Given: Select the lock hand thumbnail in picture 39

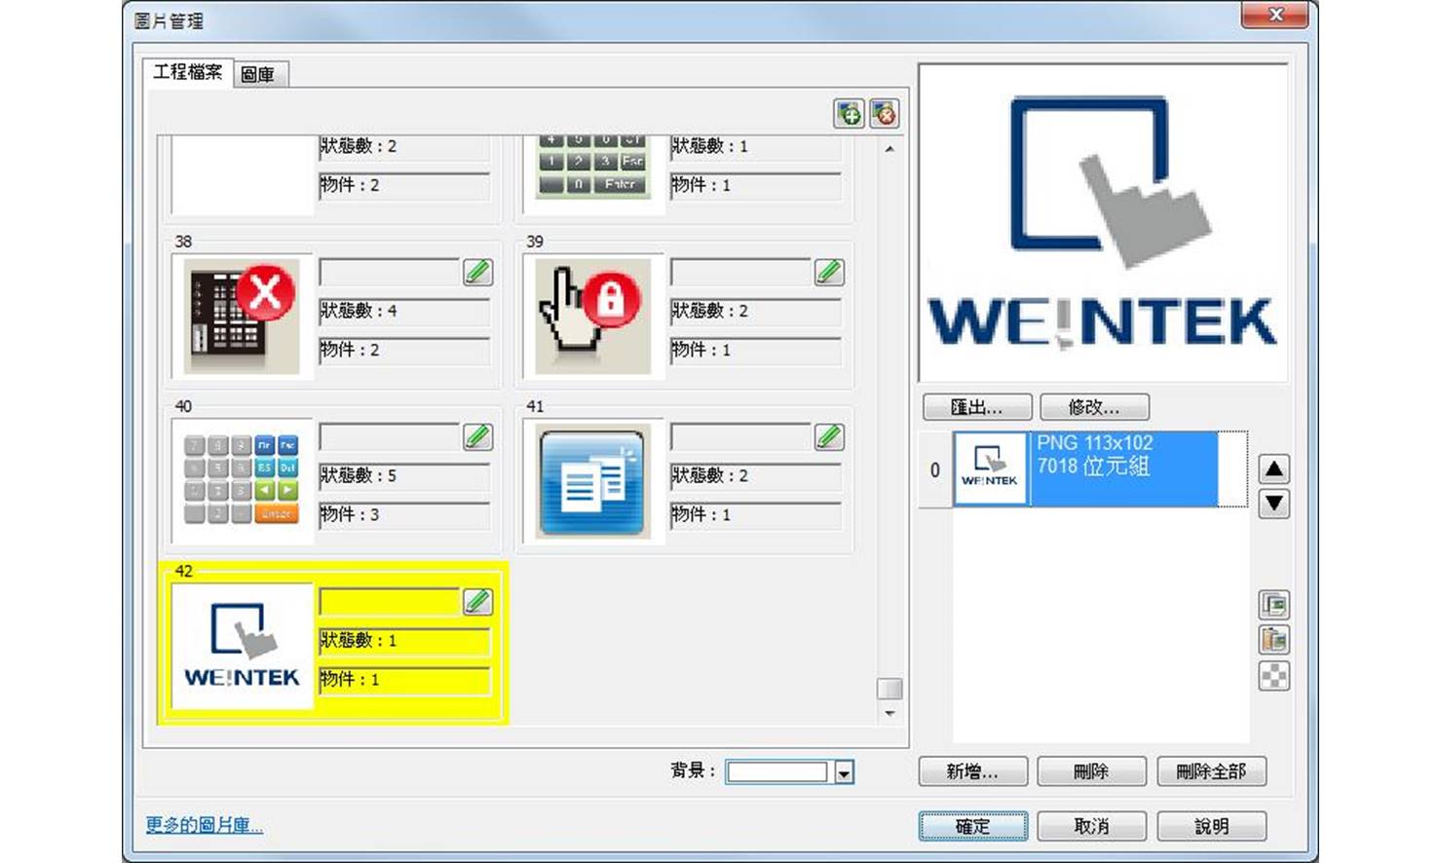Looking at the screenshot, I should click(592, 316).
